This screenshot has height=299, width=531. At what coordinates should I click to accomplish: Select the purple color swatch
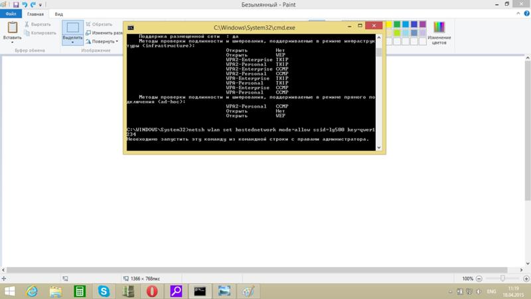click(x=422, y=25)
